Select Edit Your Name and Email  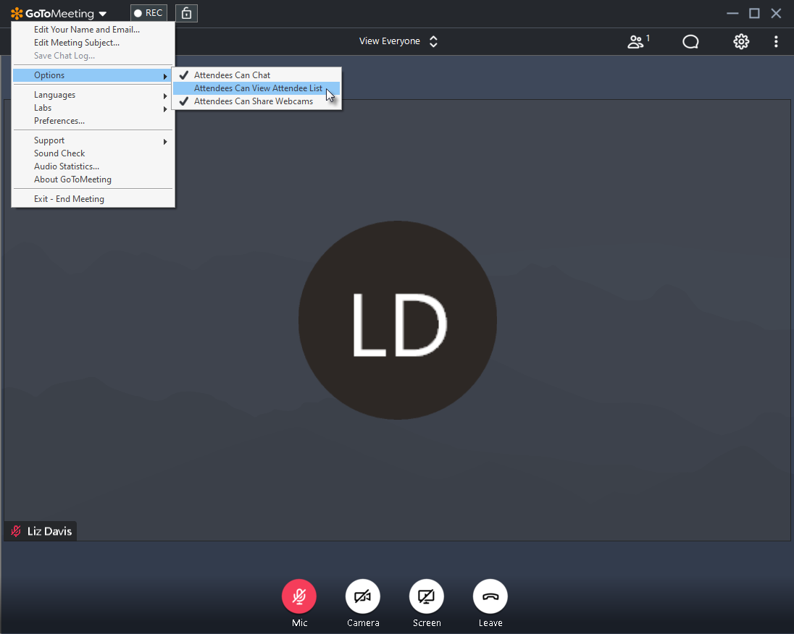point(87,30)
